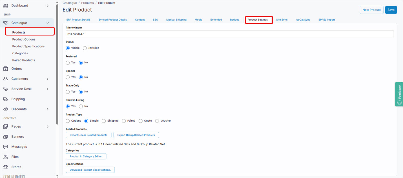Set Status to Invisible
The width and height of the screenshot is (403, 178).
click(85, 48)
